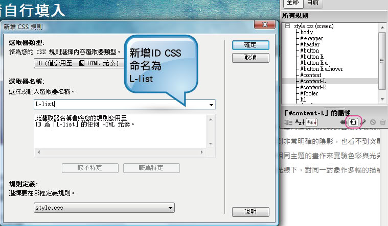Viewport: 388px width, 226px height.
Task: Open the selector name dropdown arrow
Action: (x=211, y=105)
